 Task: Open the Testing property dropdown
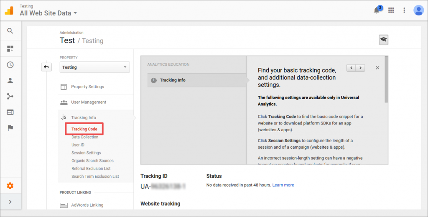[94, 67]
